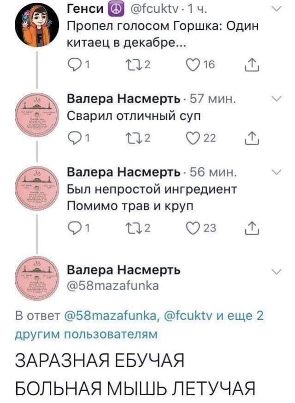Share the 'Сварил отличный суп' tweet
295x403 pixels.
point(252,138)
